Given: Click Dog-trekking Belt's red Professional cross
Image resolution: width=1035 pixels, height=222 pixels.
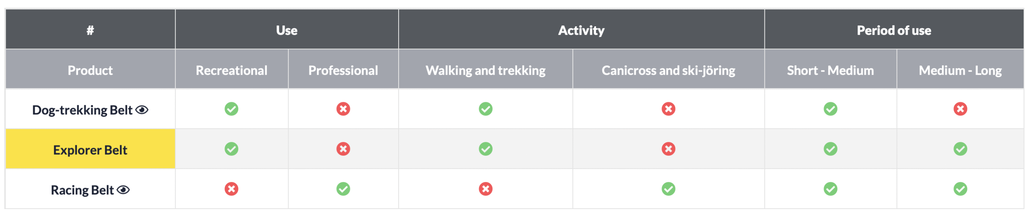Looking at the screenshot, I should coord(343,109).
